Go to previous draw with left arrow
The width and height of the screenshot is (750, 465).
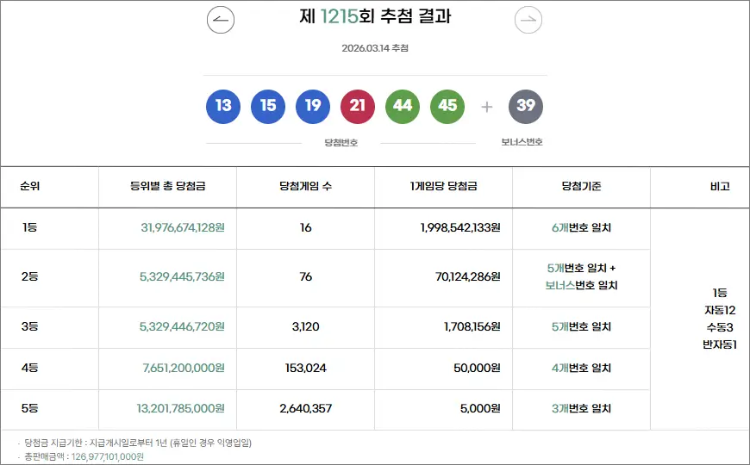pyautogui.click(x=221, y=19)
